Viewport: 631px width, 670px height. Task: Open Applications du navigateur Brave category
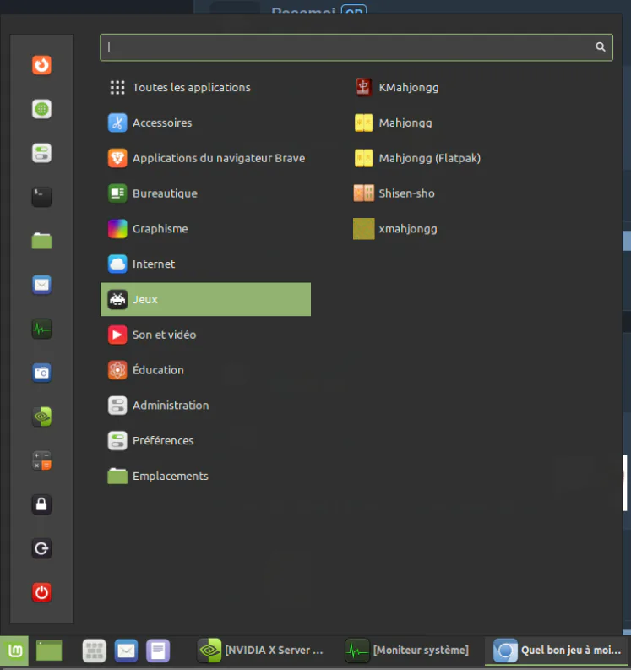tap(205, 158)
